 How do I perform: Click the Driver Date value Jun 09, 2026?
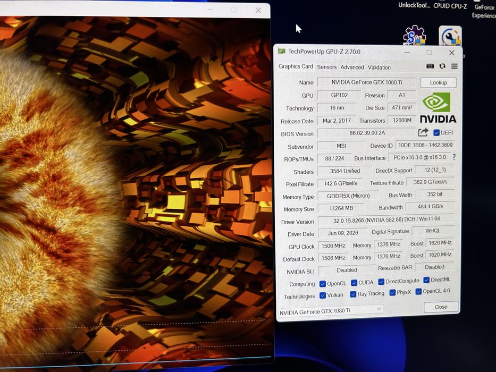[x=343, y=233]
